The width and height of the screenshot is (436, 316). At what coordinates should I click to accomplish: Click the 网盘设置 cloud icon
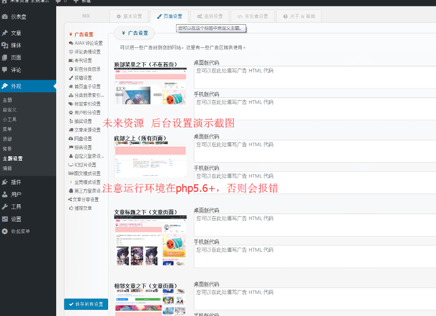71,138
